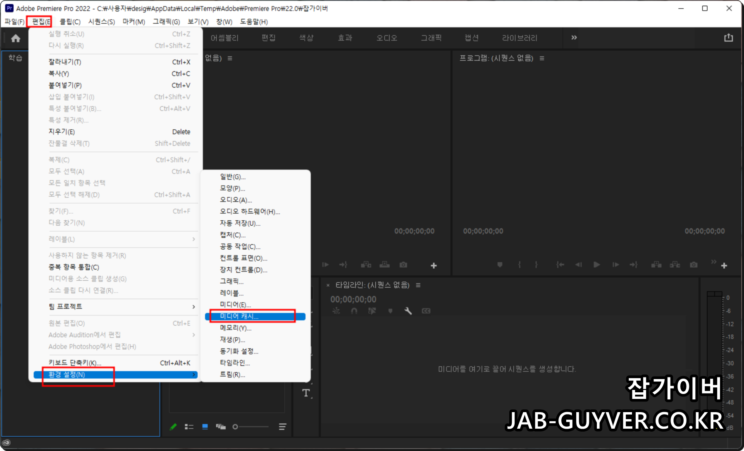Expand the 환경 설정(N) submenu
This screenshot has height=451, width=744.
pyautogui.click(x=115, y=375)
